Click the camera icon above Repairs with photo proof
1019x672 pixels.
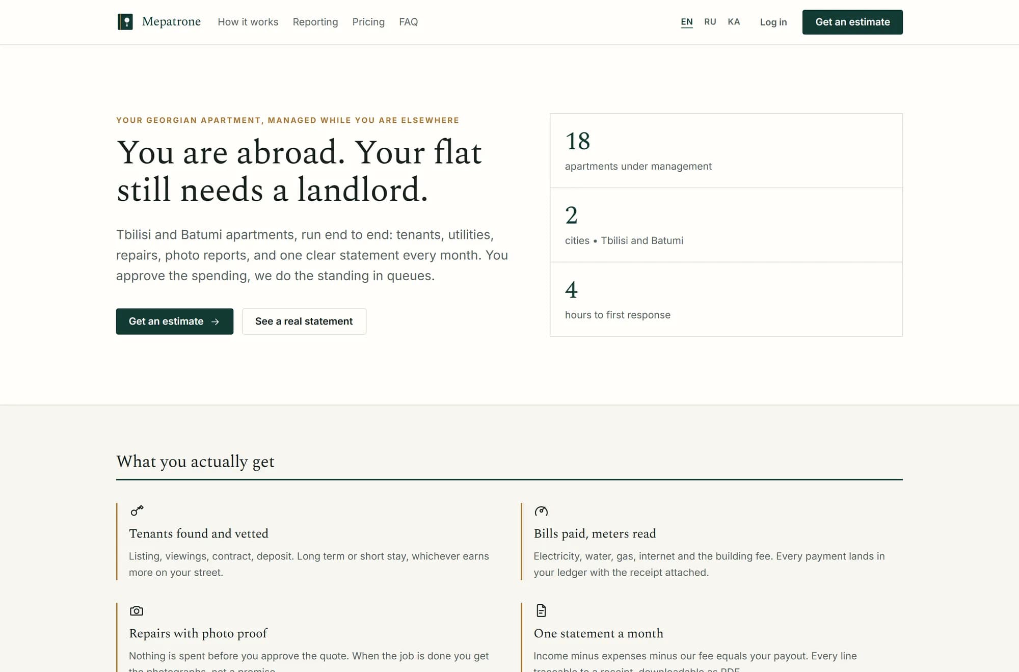click(x=137, y=610)
